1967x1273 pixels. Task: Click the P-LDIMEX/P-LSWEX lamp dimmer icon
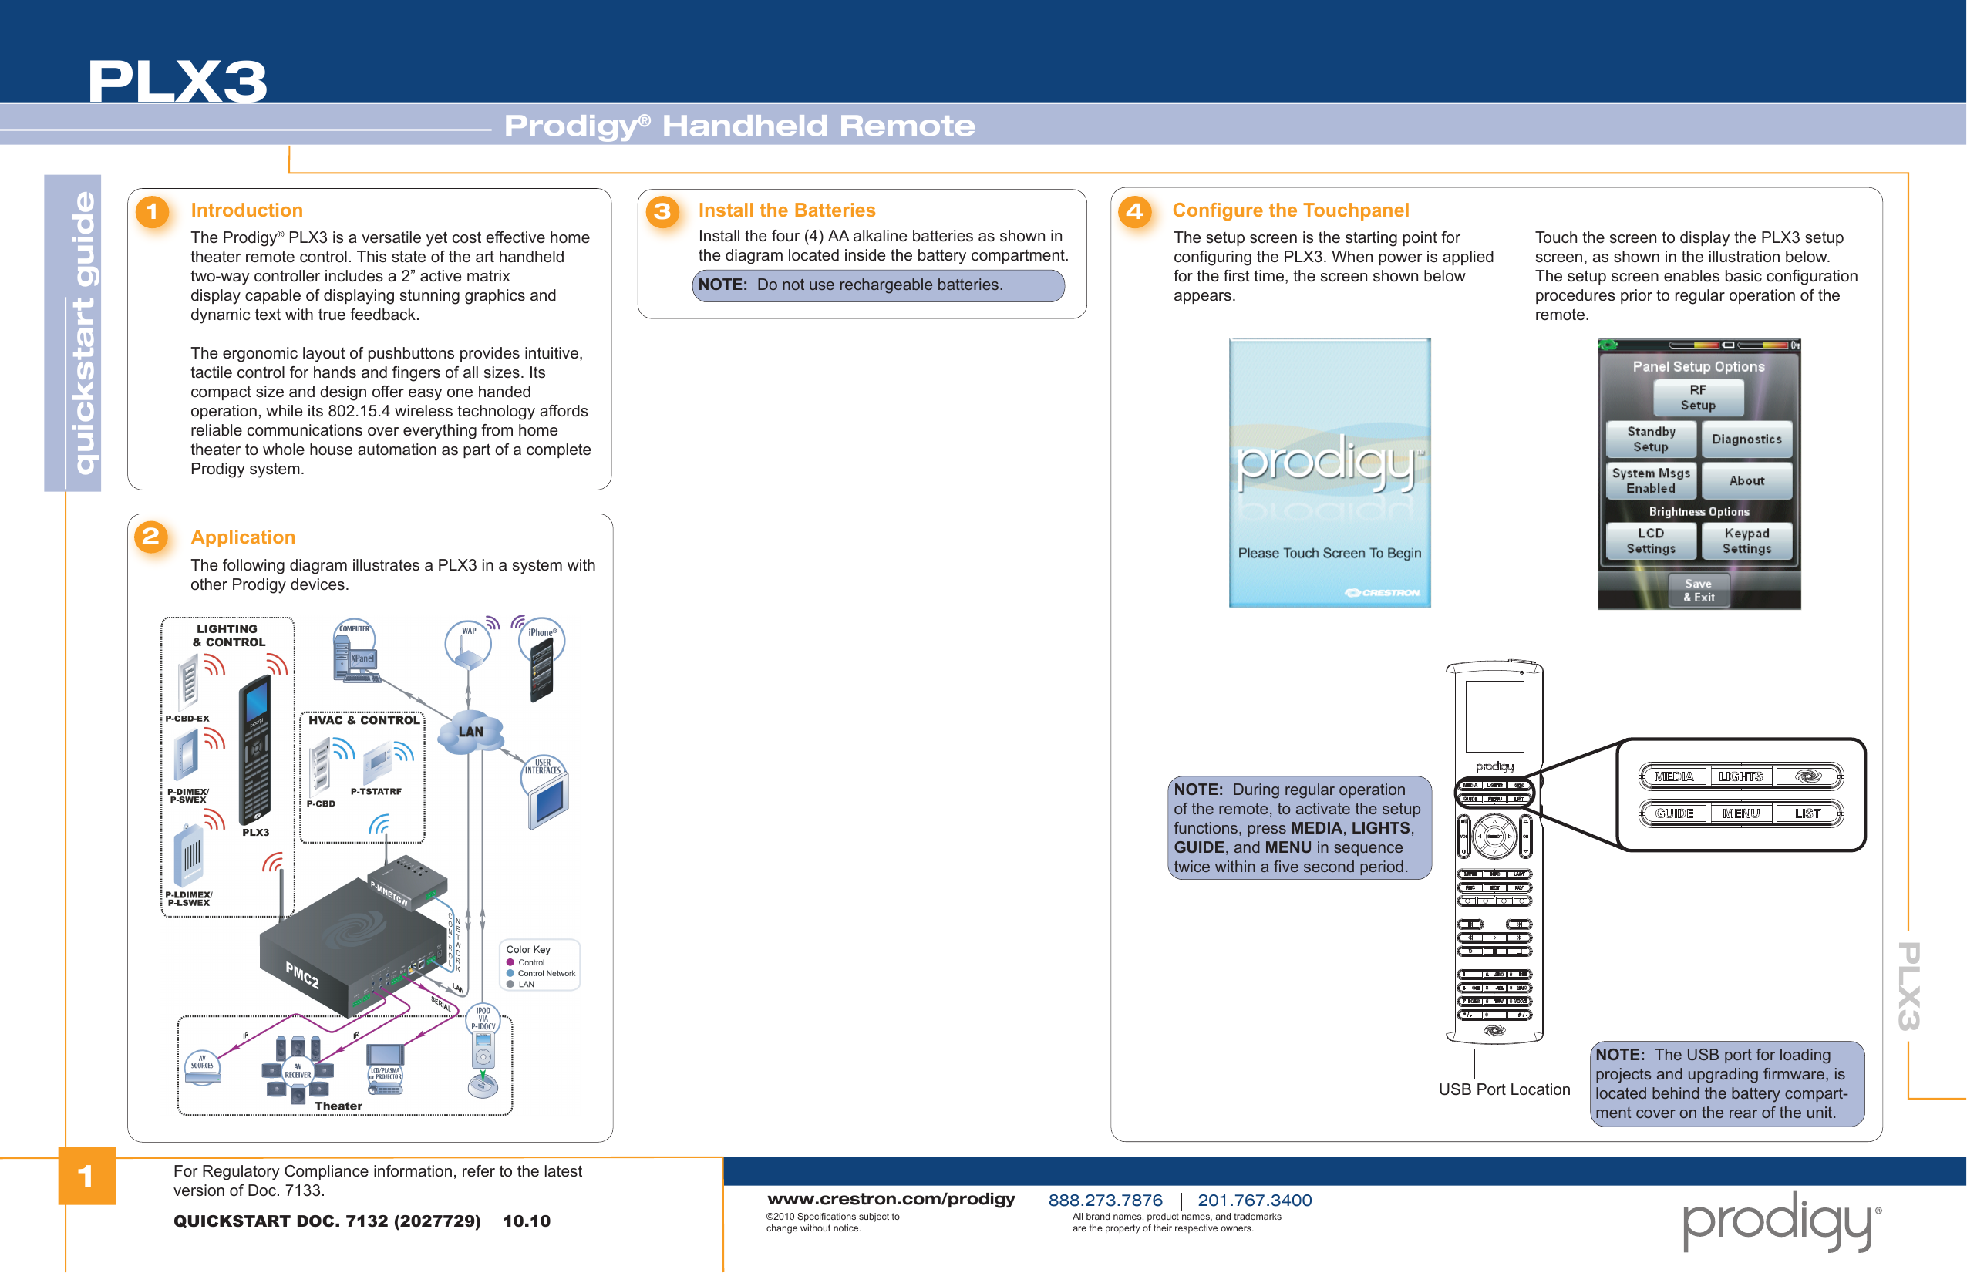click(x=188, y=857)
